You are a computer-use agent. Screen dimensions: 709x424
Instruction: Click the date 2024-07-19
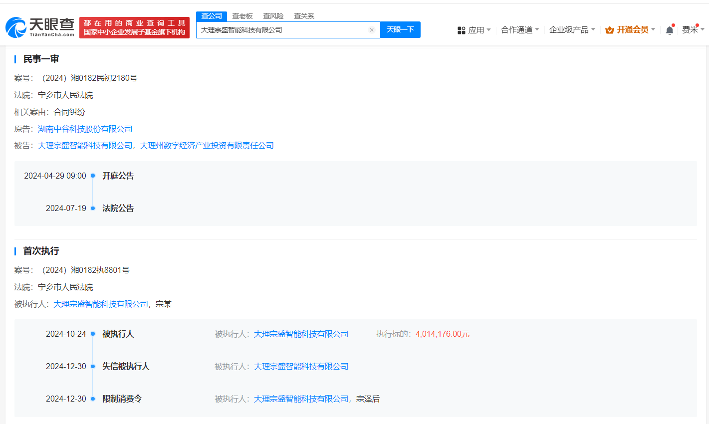(66, 208)
